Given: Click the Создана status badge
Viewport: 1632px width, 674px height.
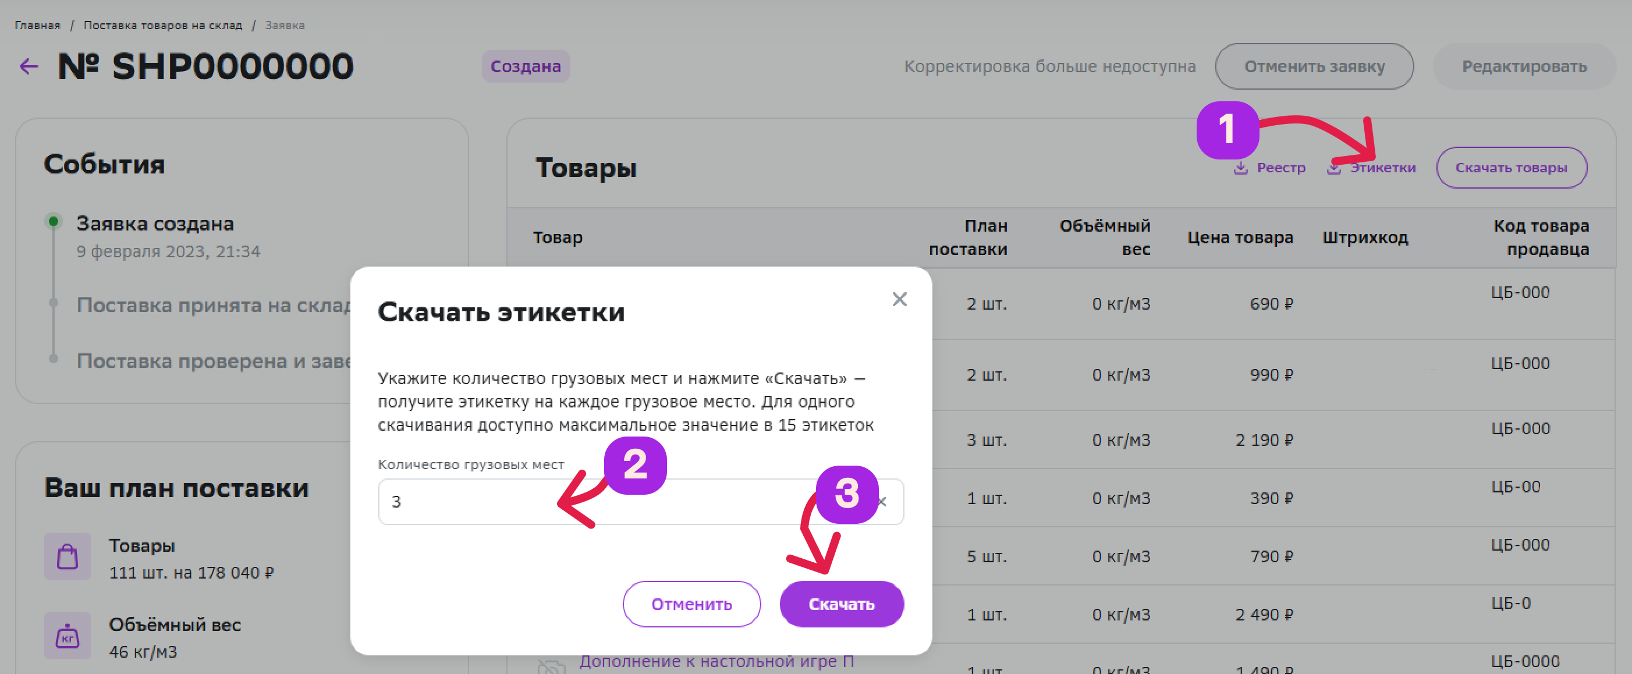Looking at the screenshot, I should 525,66.
